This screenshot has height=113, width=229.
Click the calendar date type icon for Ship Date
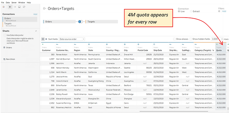[x=154, y=44]
